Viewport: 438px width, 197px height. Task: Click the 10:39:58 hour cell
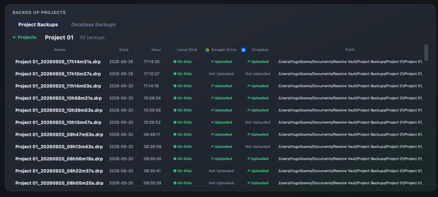152,110
